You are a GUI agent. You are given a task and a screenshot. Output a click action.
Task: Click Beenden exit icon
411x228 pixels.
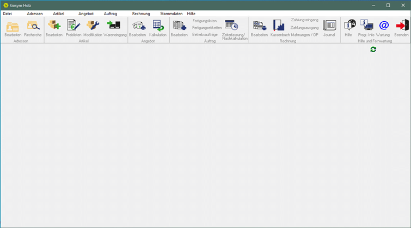[x=402, y=25]
